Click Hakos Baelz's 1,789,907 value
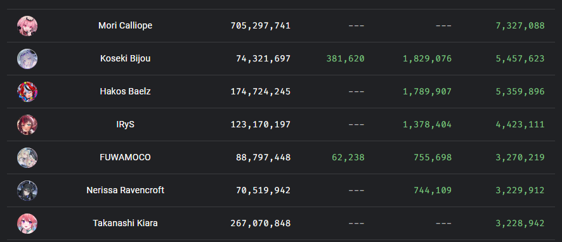The height and width of the screenshot is (242, 562). [428, 92]
